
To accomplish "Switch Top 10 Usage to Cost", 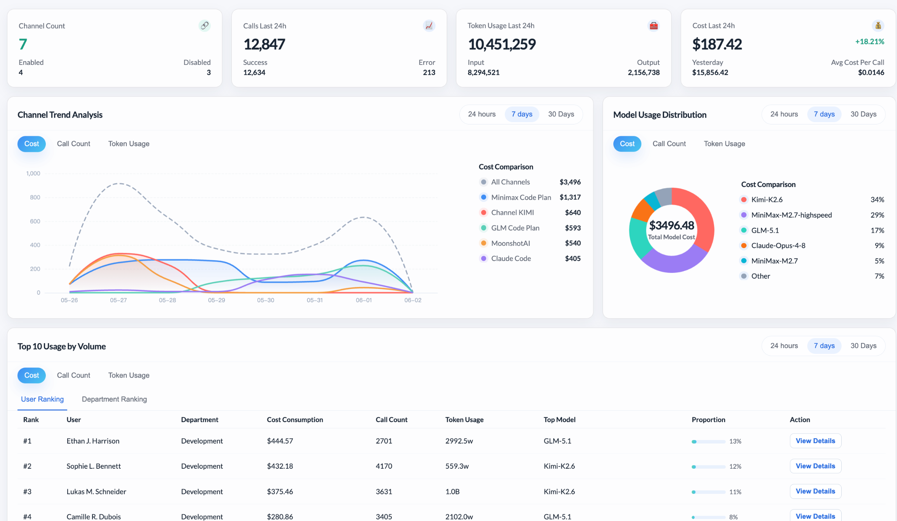I will [x=32, y=376].
